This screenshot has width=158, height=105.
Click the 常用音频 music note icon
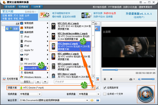tap(22, 28)
